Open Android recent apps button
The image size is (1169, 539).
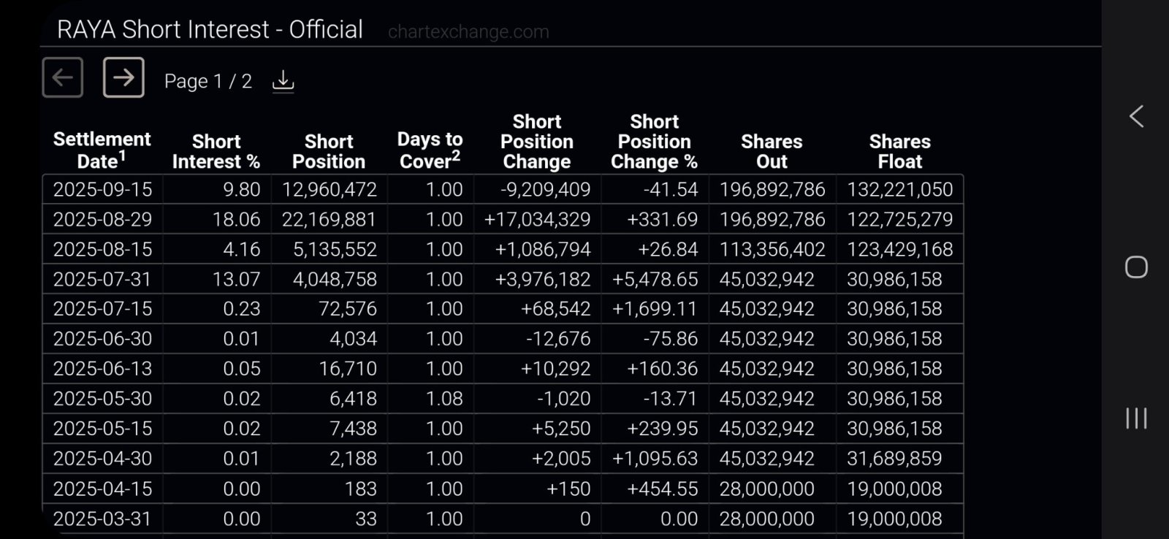pos(1136,418)
